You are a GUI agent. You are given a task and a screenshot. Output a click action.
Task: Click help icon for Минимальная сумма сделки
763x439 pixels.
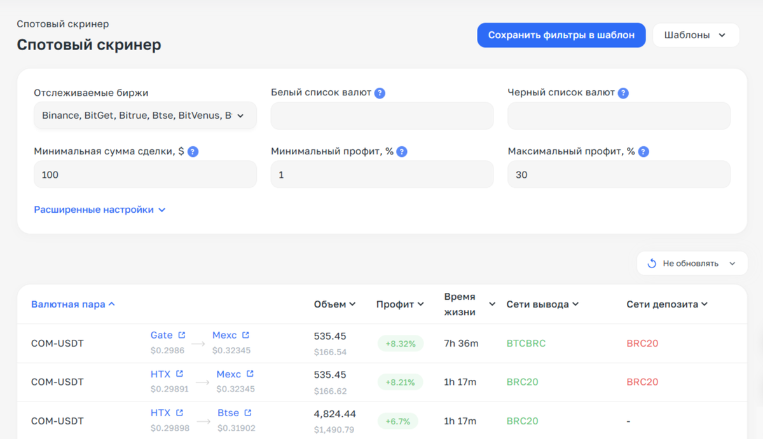coord(193,152)
